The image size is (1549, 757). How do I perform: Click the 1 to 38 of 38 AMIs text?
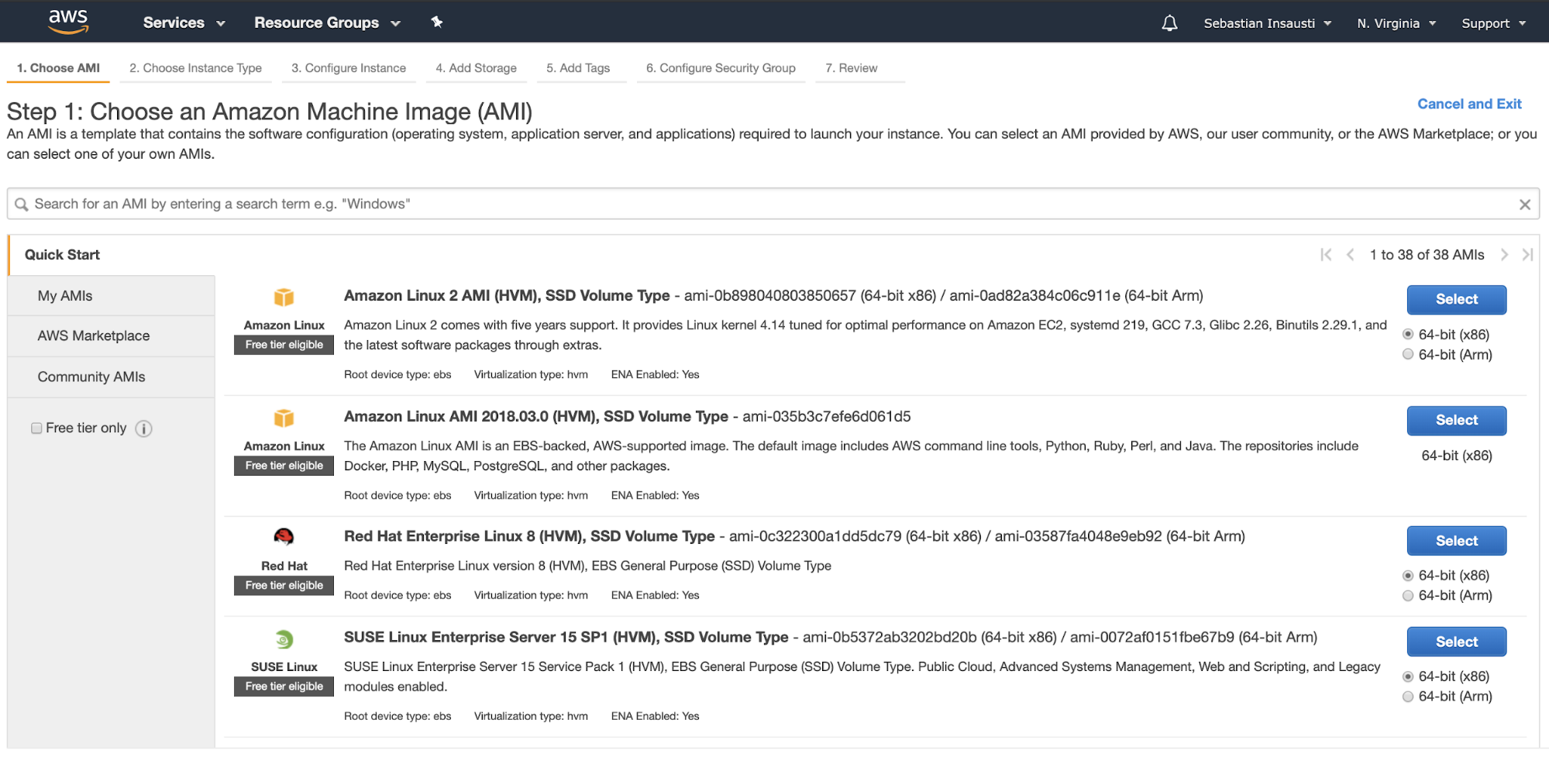tap(1427, 255)
